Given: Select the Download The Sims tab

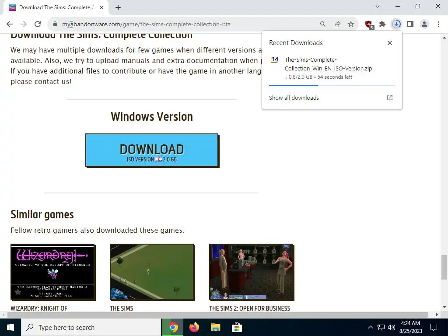Looking at the screenshot, I should tap(56, 7).
